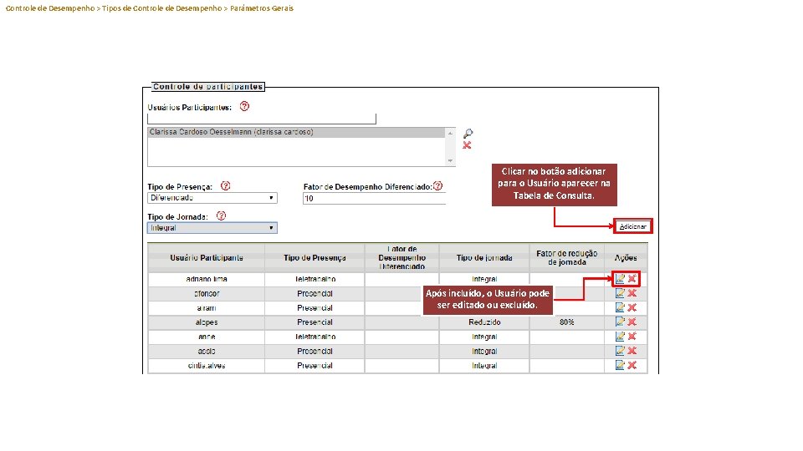This screenshot has width=803, height=451.
Task: Edit the adriano.lima row
Action: (620, 279)
